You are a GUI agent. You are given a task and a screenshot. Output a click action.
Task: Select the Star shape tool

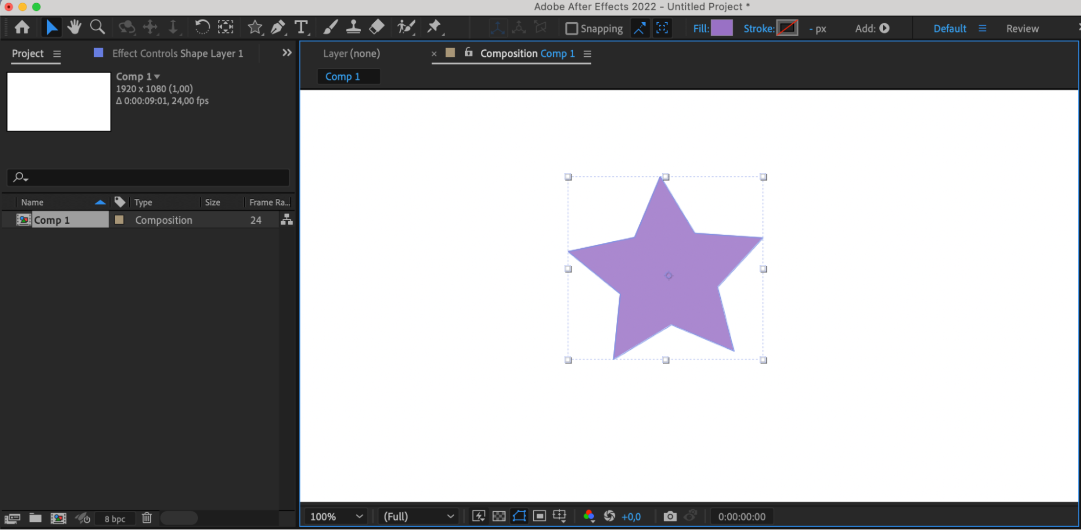[x=255, y=27]
